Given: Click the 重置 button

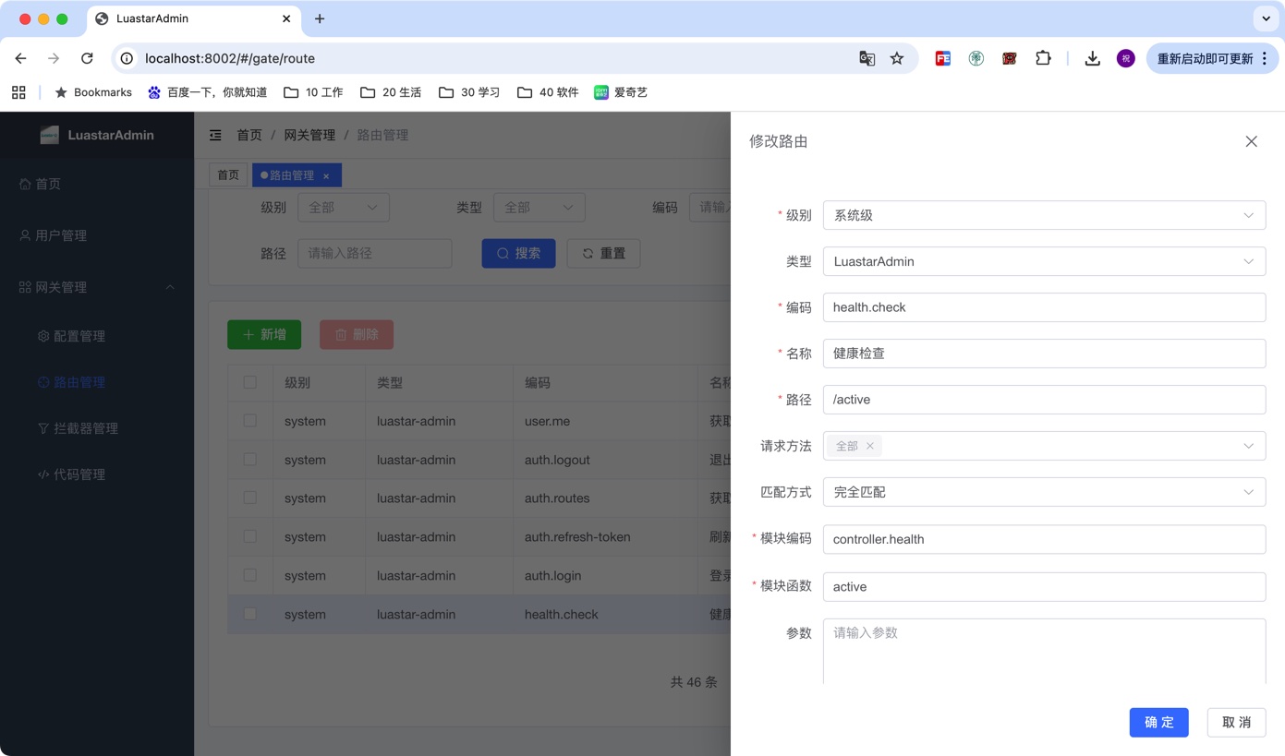Looking at the screenshot, I should pyautogui.click(x=603, y=253).
